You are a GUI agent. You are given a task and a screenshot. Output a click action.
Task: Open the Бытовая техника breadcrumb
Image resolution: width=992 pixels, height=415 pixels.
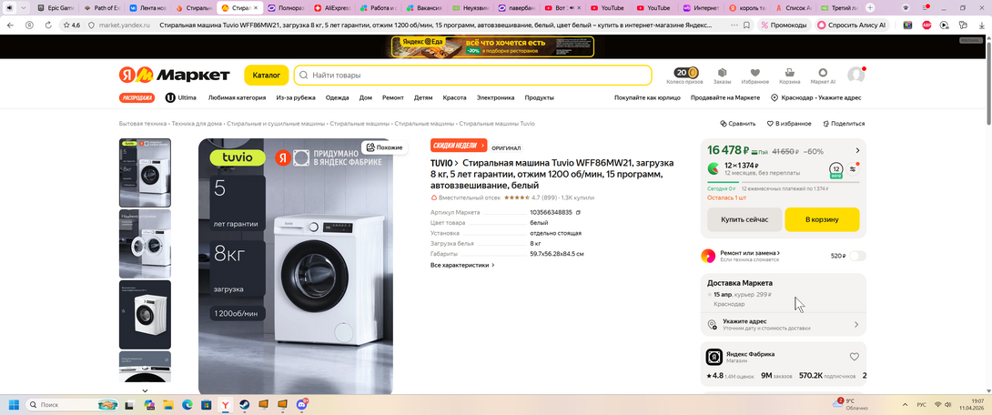pyautogui.click(x=143, y=124)
